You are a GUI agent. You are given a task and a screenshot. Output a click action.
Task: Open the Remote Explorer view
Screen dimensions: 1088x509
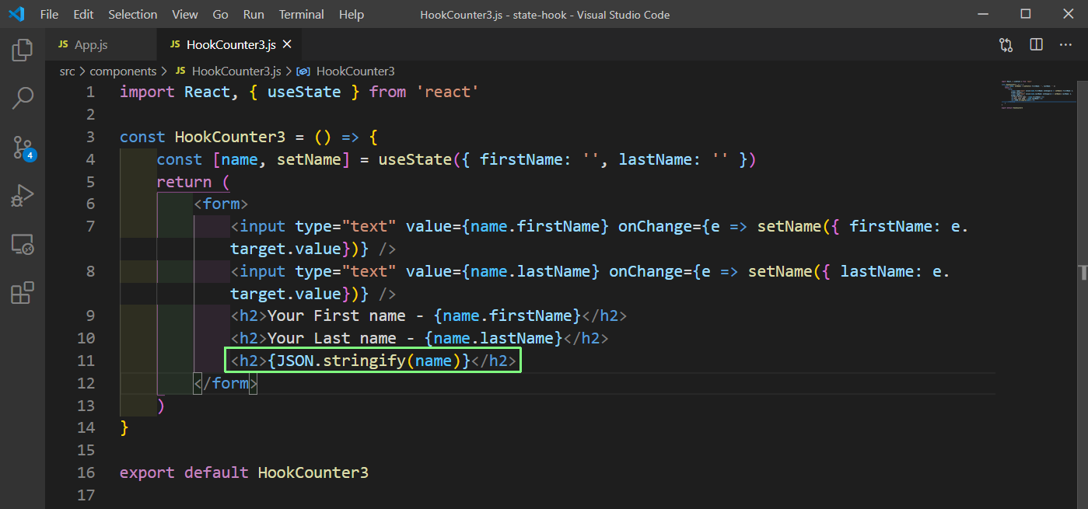(23, 244)
